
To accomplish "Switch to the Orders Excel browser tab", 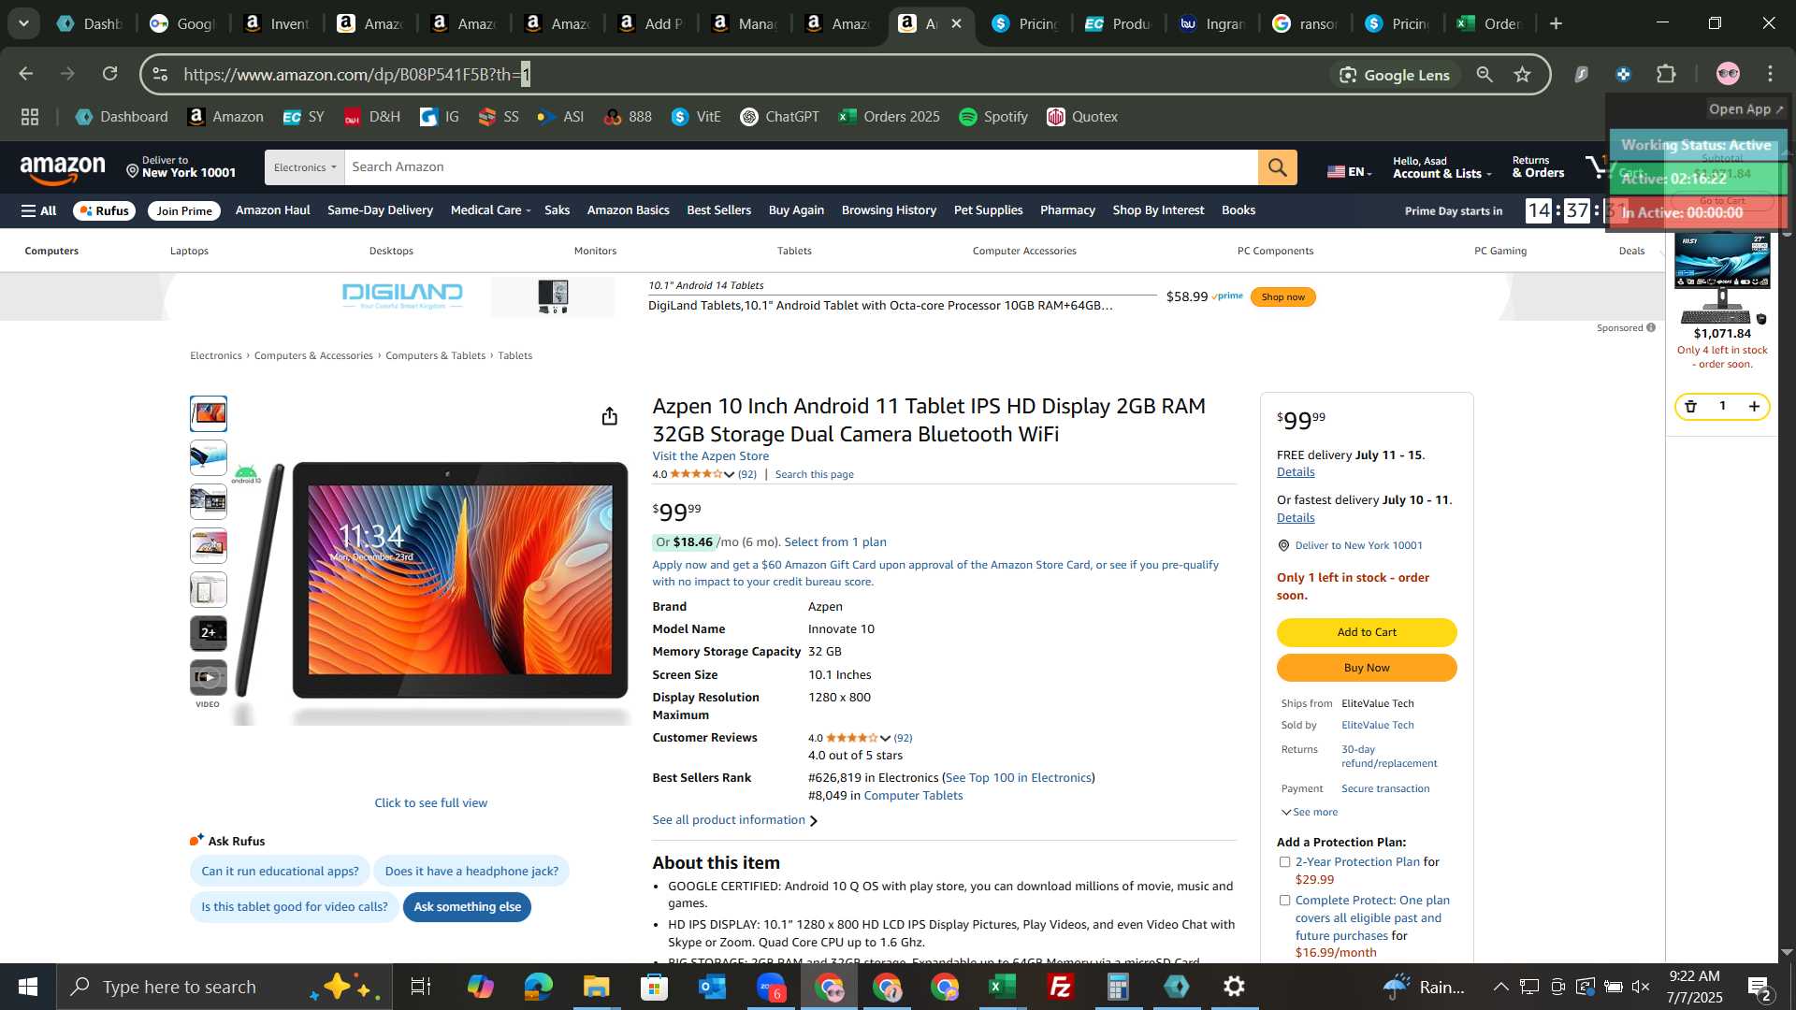I will [1489, 23].
